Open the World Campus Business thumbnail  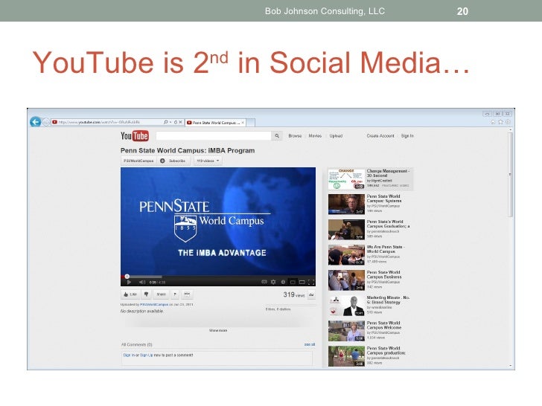[346, 280]
